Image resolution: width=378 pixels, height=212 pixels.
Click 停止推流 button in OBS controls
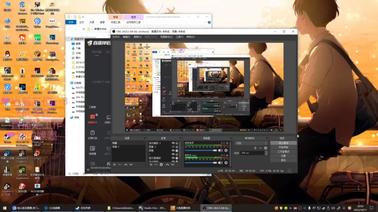(283, 143)
